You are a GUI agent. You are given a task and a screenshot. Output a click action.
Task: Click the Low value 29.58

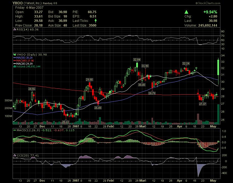[38, 21]
